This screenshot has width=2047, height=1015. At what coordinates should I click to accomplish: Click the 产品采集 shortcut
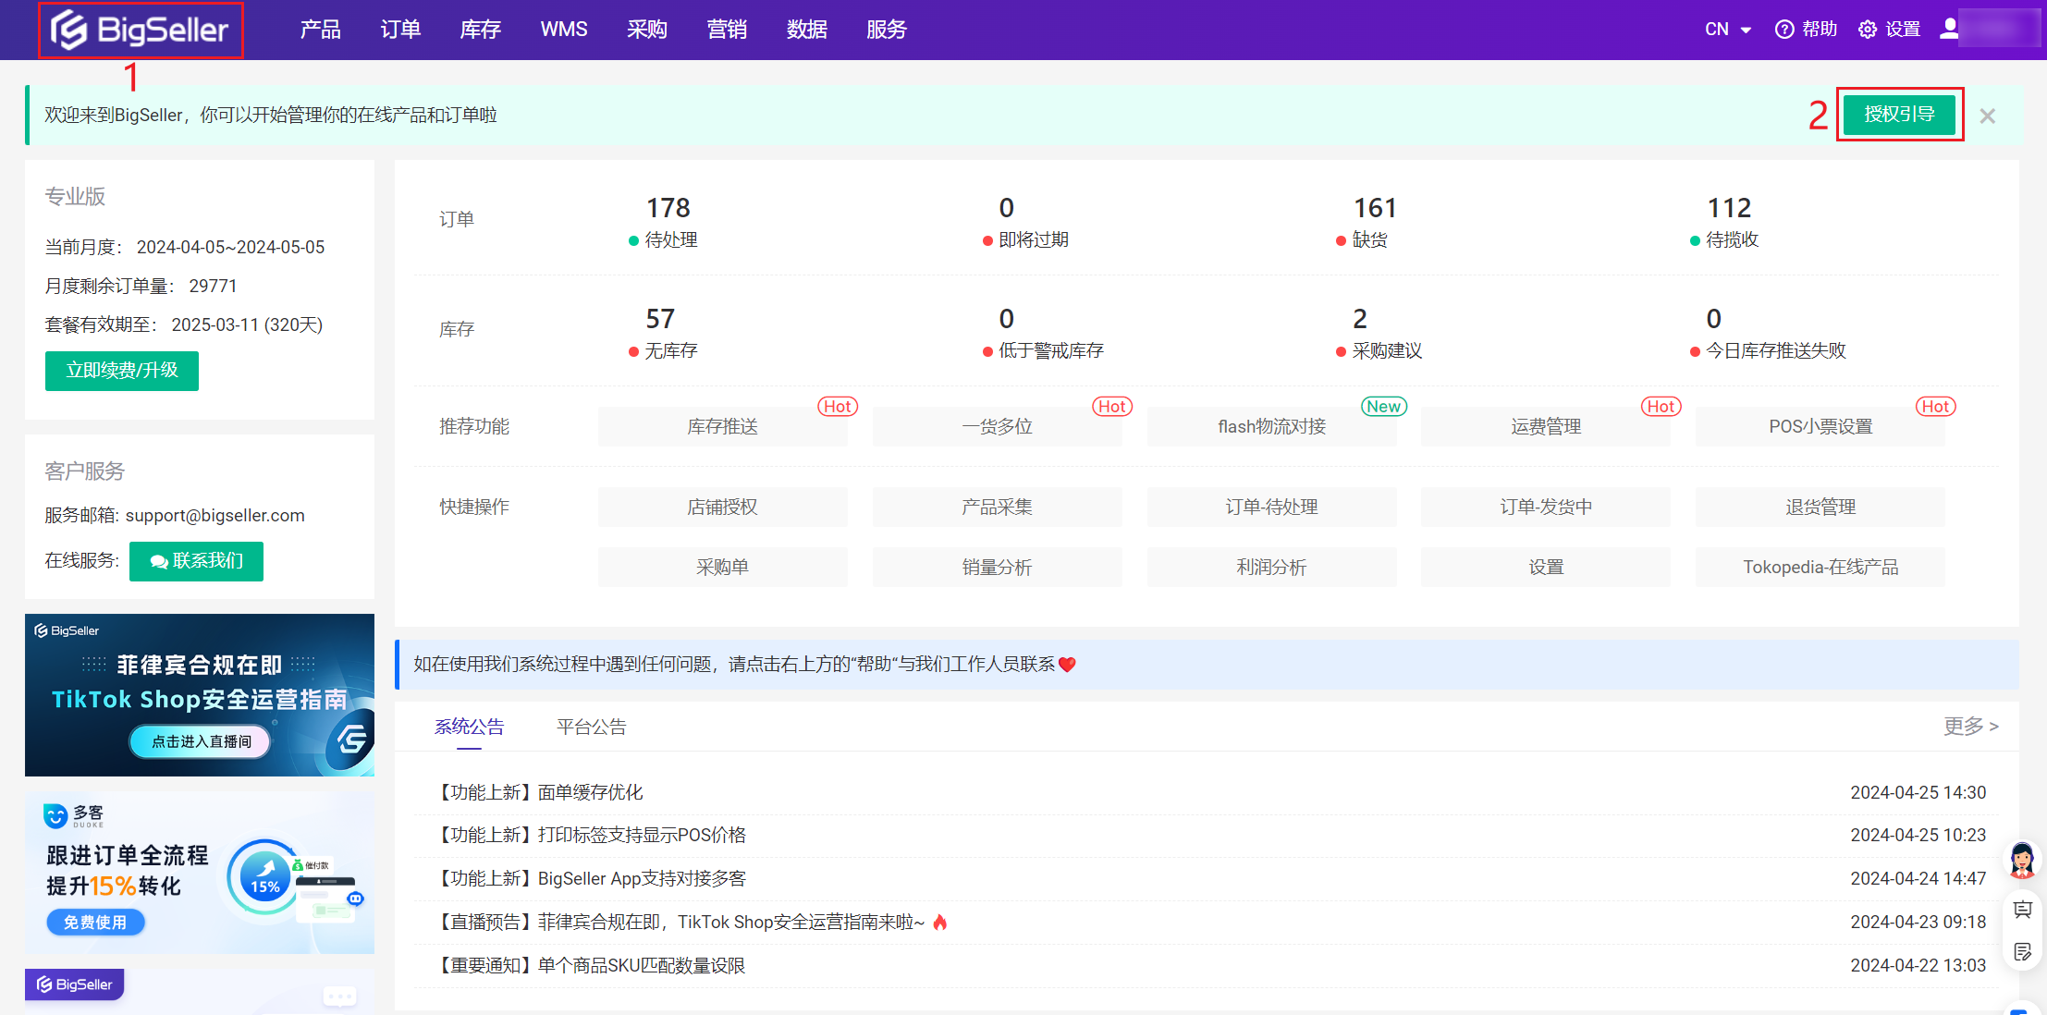click(x=998, y=507)
